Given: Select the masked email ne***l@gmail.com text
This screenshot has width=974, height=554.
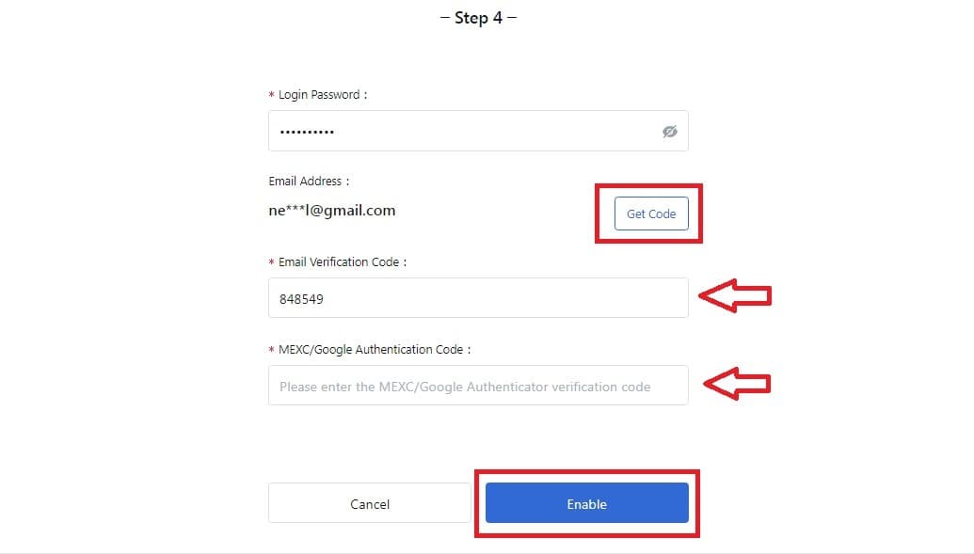Looking at the screenshot, I should (x=331, y=211).
